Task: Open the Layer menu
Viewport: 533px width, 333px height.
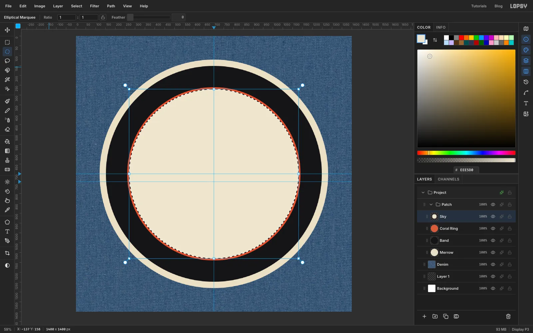Action: [x=58, y=6]
